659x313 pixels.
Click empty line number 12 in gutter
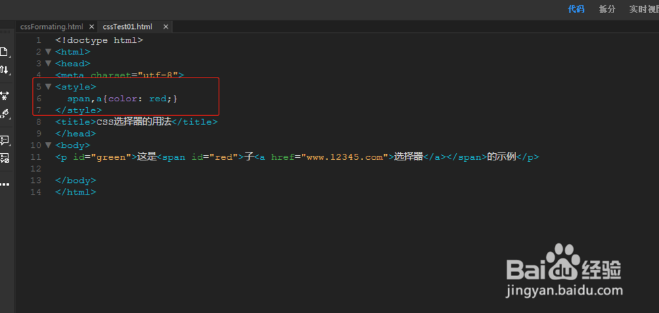point(36,169)
